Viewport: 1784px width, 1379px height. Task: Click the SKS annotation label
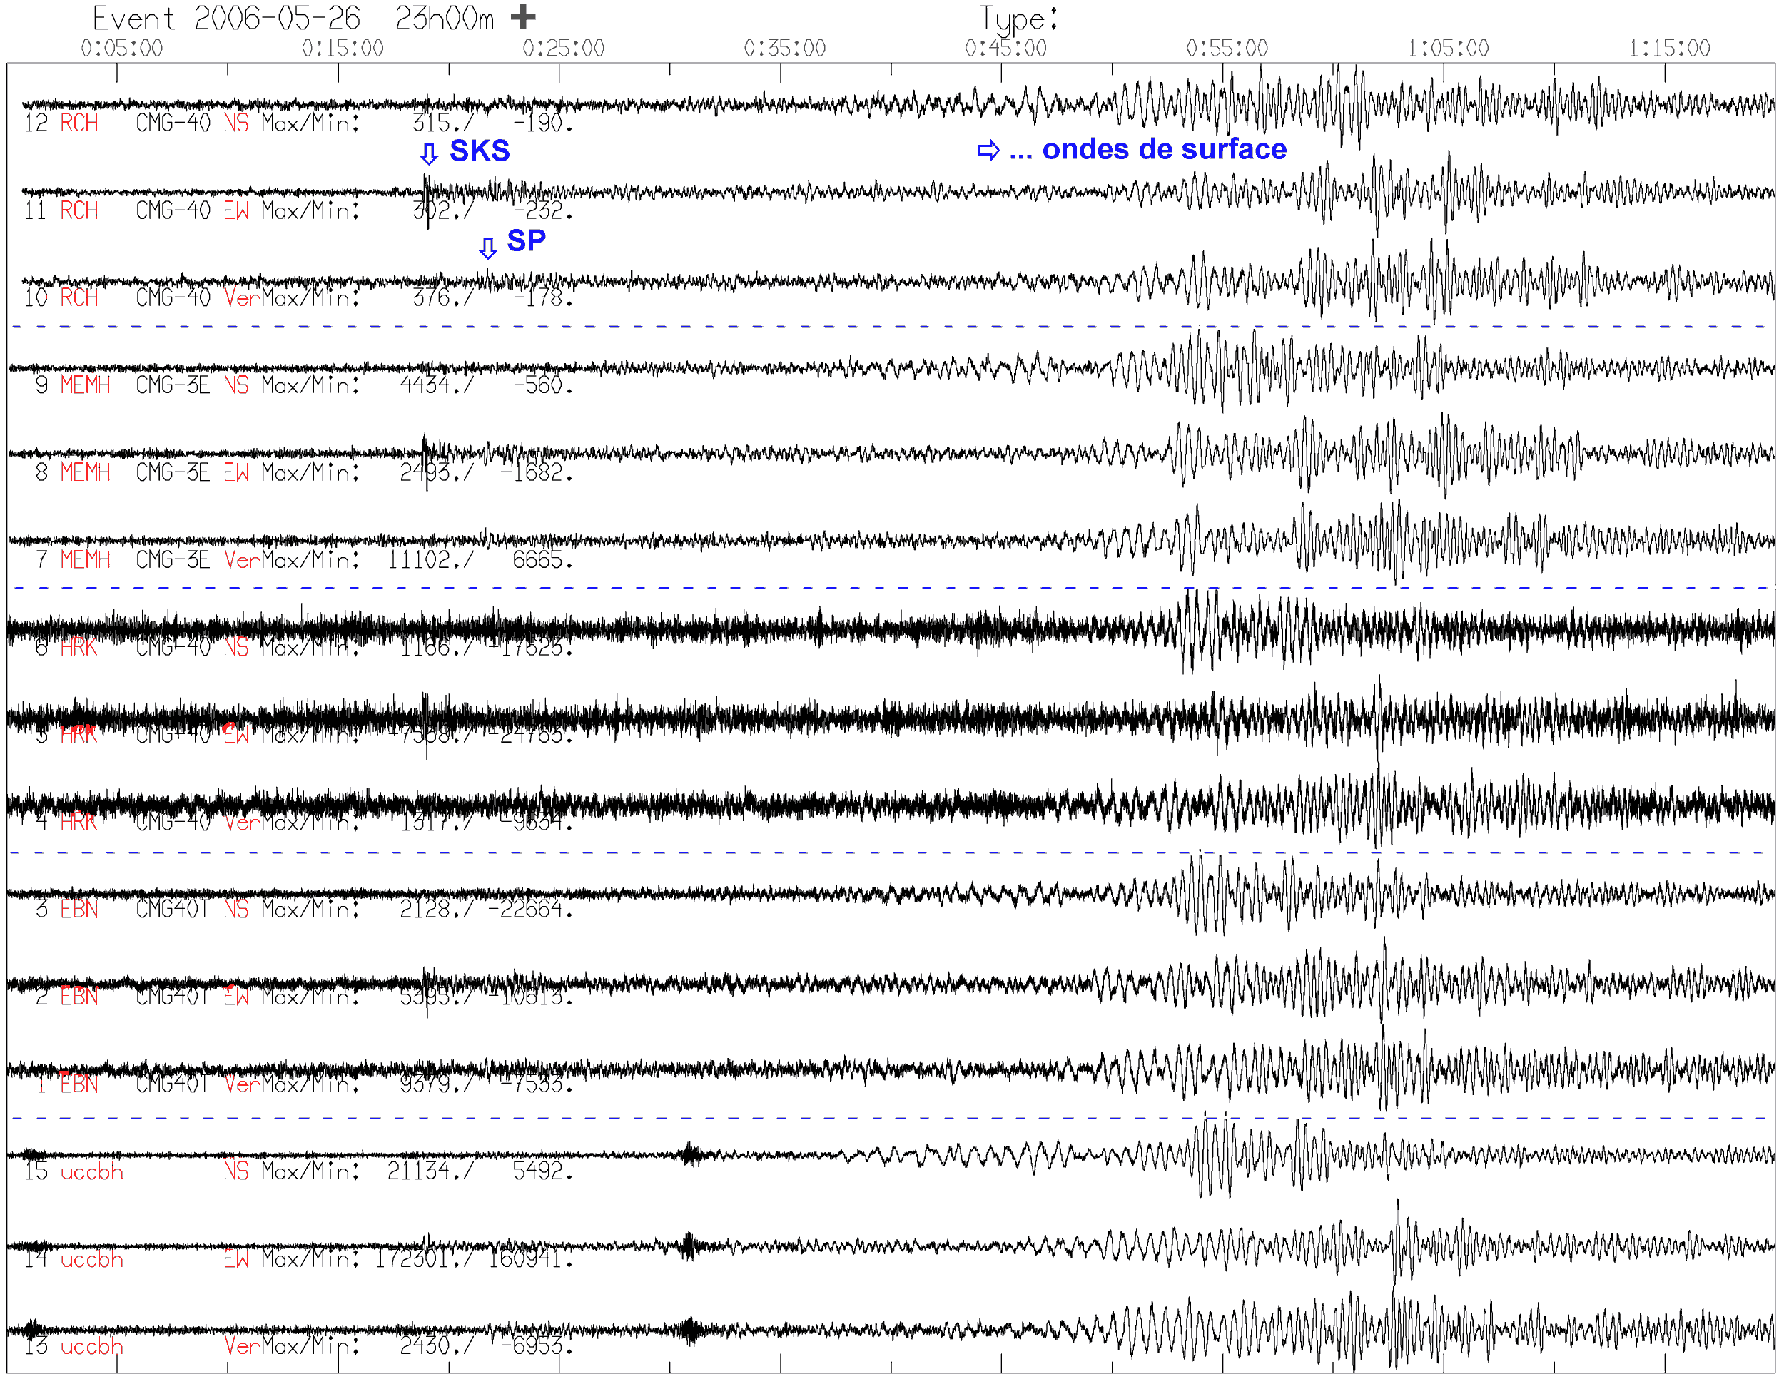click(x=480, y=151)
